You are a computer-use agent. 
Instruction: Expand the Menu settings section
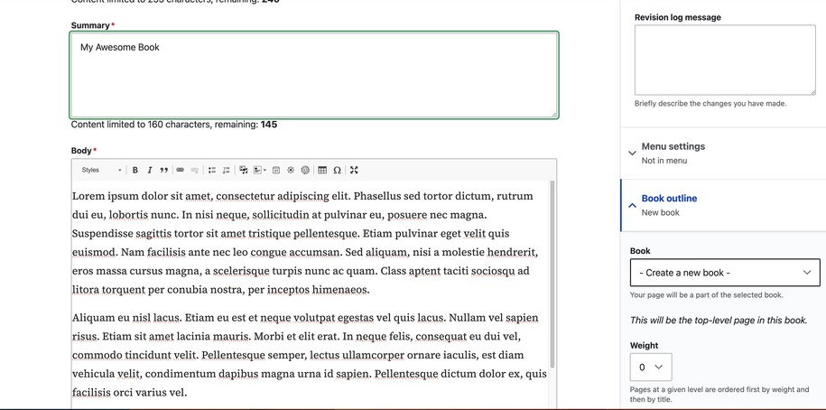tap(673, 153)
